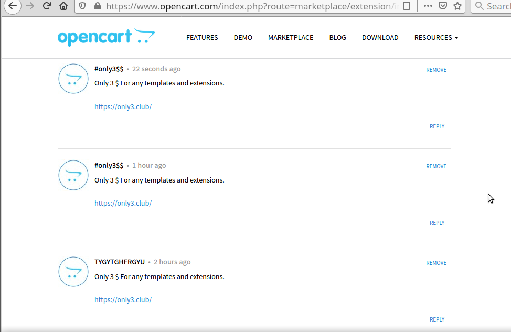Open only3.club link in TYGYTGHFRGYU comment

(123, 299)
